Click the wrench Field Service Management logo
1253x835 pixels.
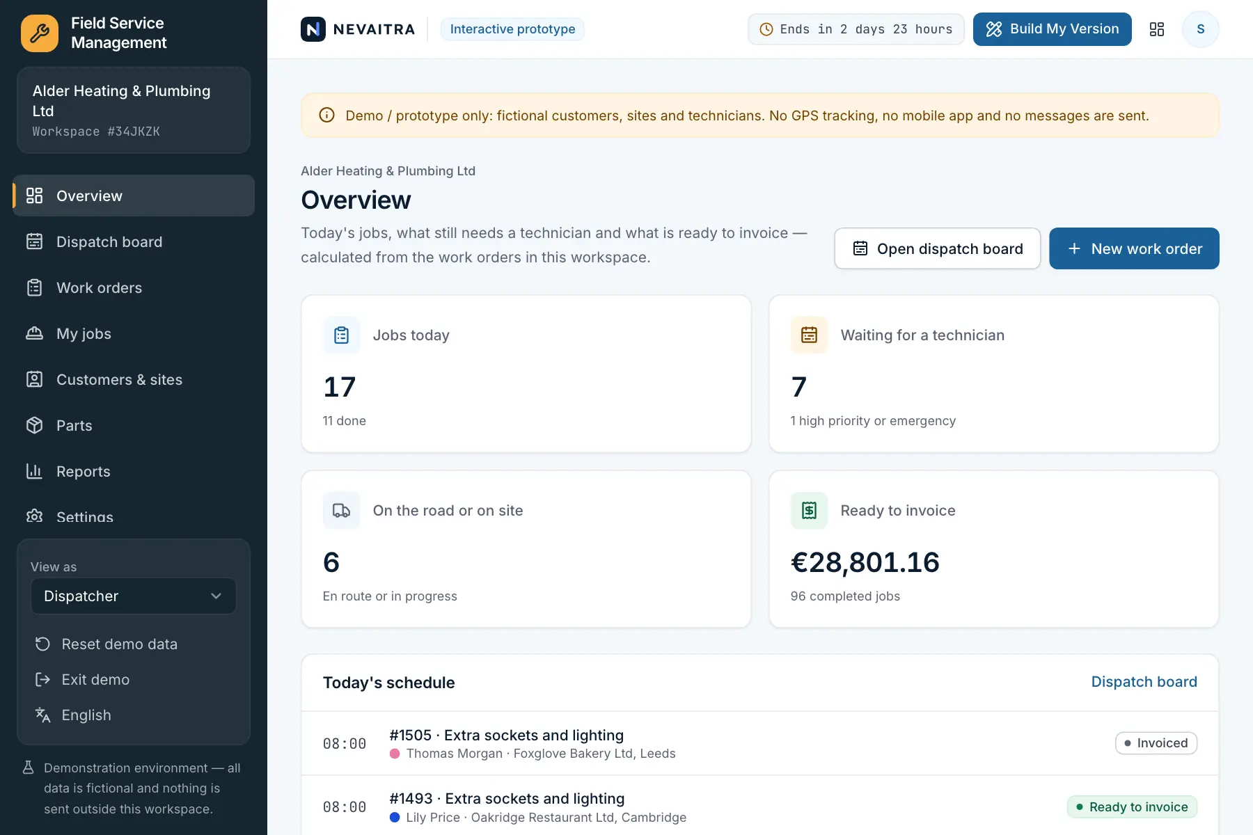(40, 33)
